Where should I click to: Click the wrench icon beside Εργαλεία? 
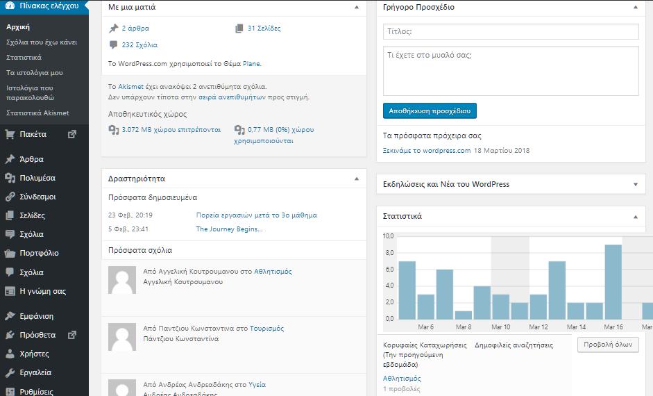click(x=10, y=372)
